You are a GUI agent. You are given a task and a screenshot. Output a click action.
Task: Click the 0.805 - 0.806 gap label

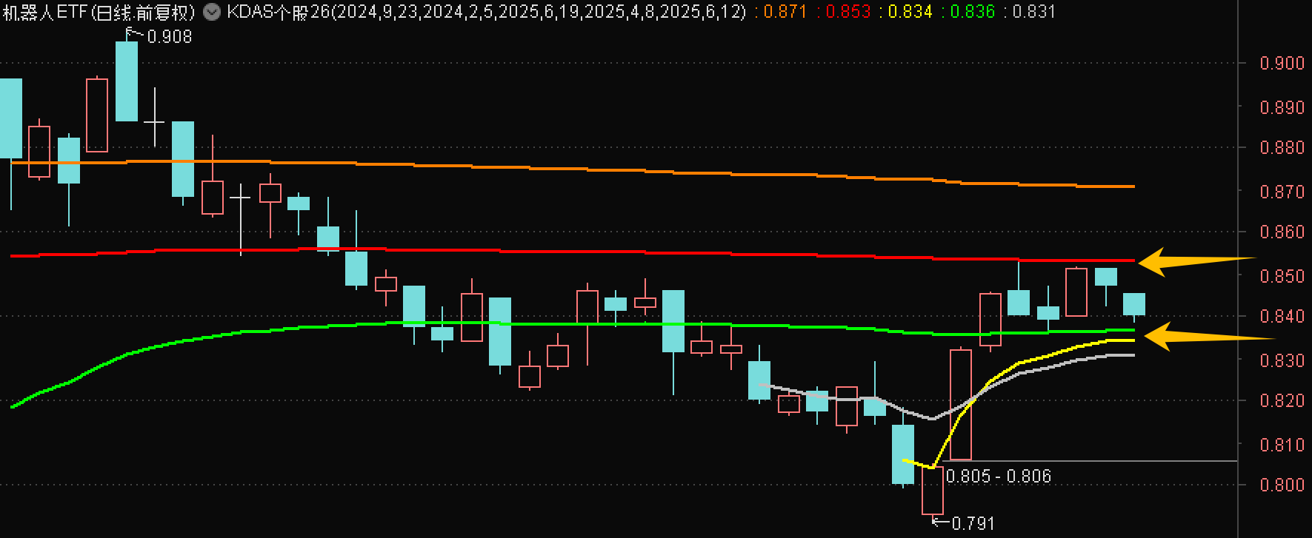tap(999, 476)
